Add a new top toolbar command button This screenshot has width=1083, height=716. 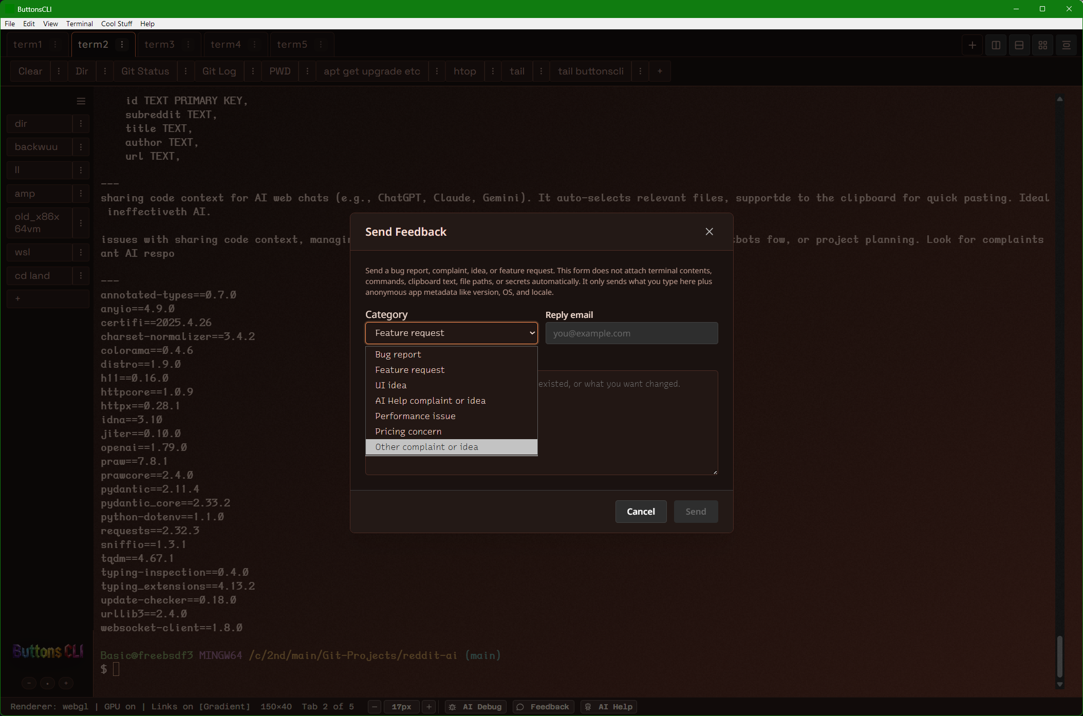(x=660, y=71)
